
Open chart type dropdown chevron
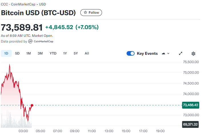[x=168, y=53]
